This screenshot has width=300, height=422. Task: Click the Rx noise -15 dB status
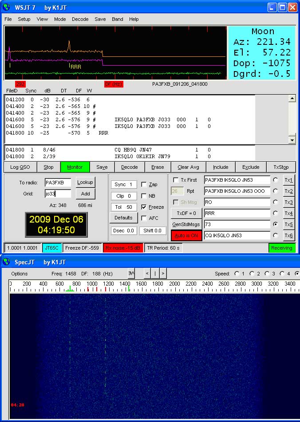tap(123, 248)
